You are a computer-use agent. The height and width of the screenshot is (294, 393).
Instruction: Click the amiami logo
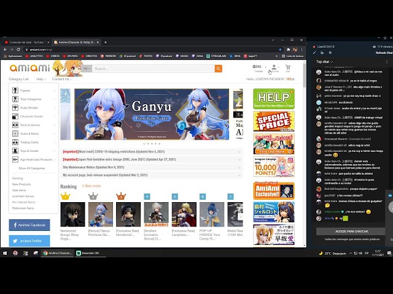[29, 68]
